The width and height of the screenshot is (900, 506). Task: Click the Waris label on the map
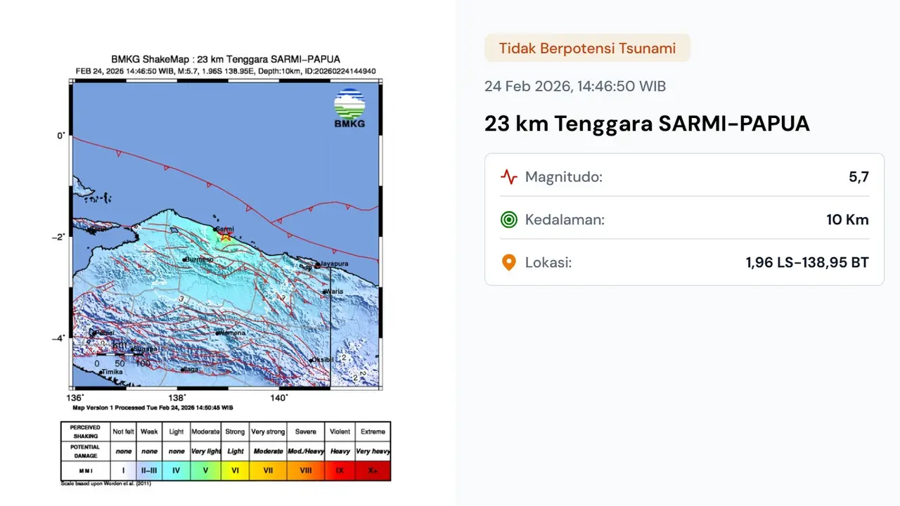pos(334,291)
